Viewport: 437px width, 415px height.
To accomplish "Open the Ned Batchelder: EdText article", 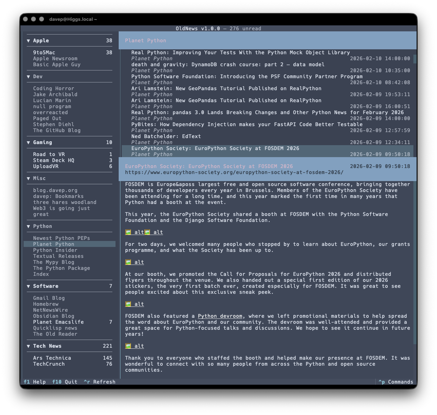I will 166,136.
